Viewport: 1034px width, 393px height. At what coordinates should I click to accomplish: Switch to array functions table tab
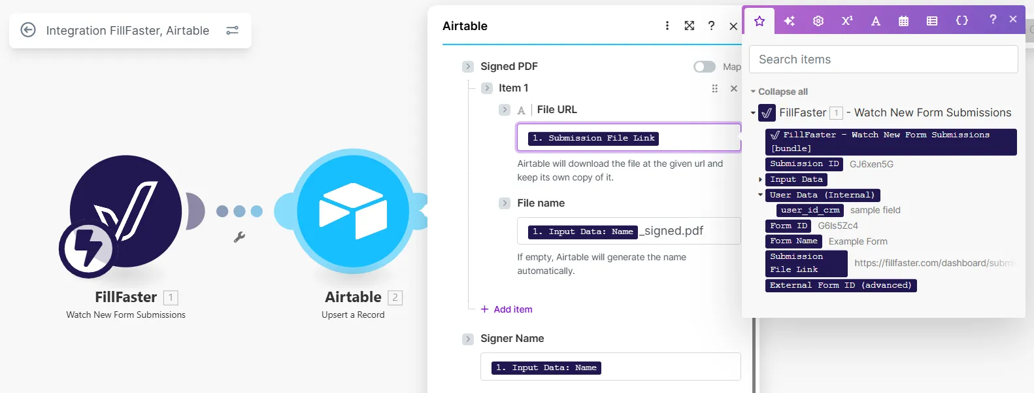tap(932, 21)
